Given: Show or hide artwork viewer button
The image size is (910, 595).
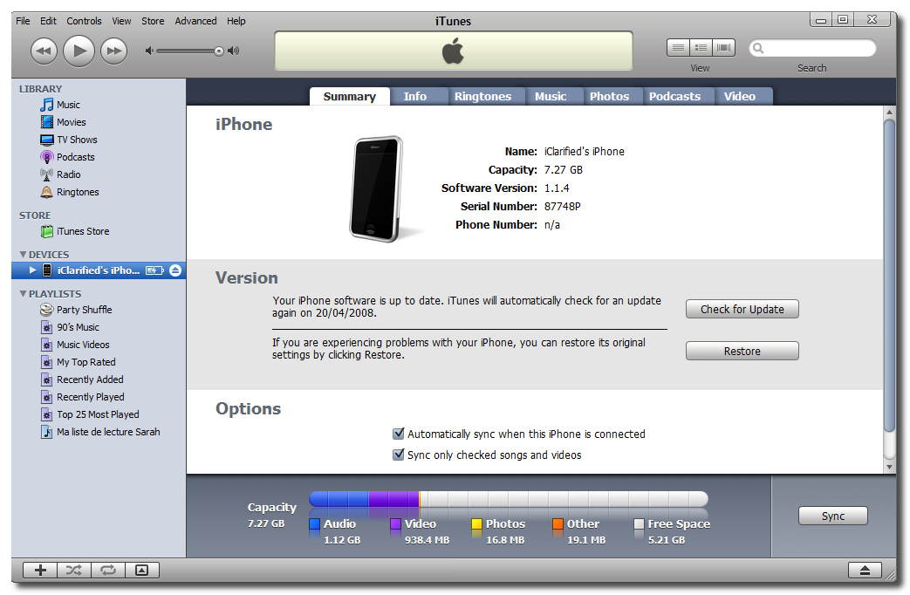Looking at the screenshot, I should tap(141, 570).
